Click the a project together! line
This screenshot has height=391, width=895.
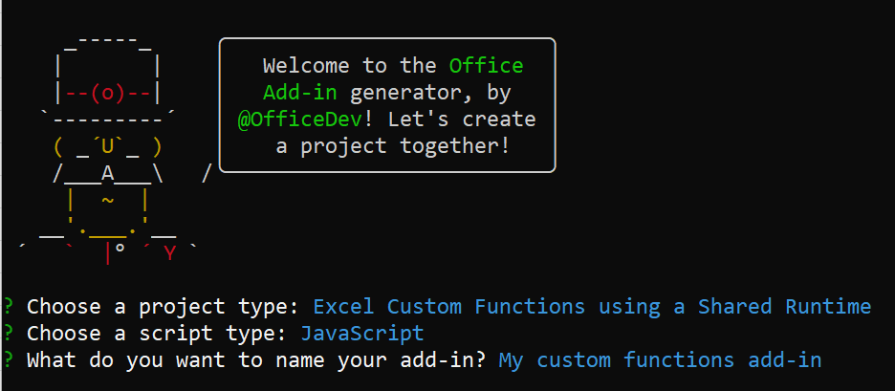pyautogui.click(x=392, y=146)
